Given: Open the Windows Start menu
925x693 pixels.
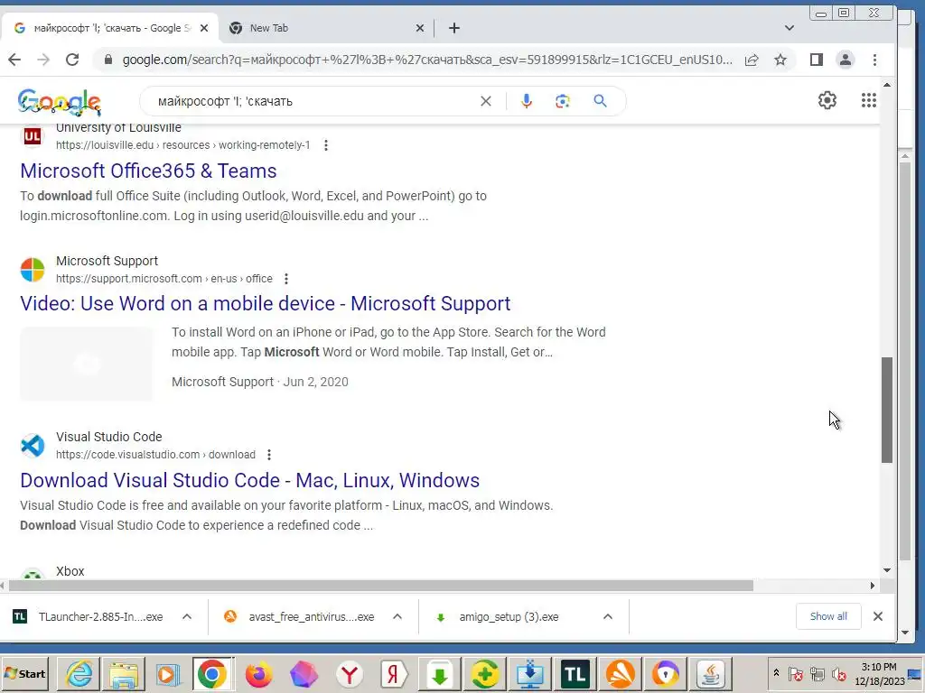Looking at the screenshot, I should (x=24, y=673).
